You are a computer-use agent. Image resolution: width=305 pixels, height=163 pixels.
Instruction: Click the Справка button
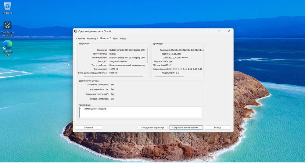(x=88, y=127)
